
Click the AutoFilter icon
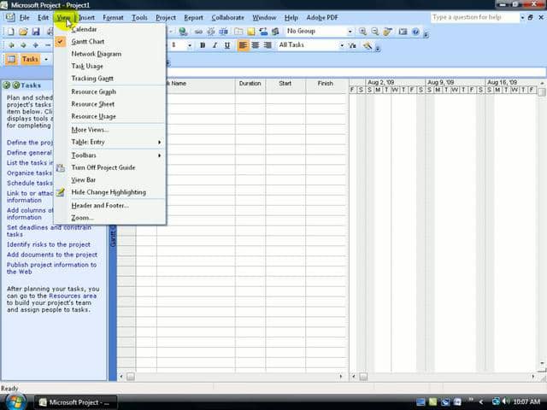353,45
